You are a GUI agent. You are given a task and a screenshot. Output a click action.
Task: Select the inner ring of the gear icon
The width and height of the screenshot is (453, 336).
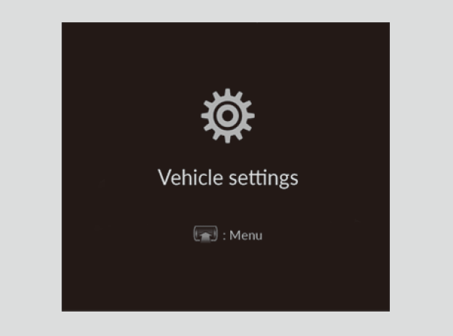(x=228, y=116)
